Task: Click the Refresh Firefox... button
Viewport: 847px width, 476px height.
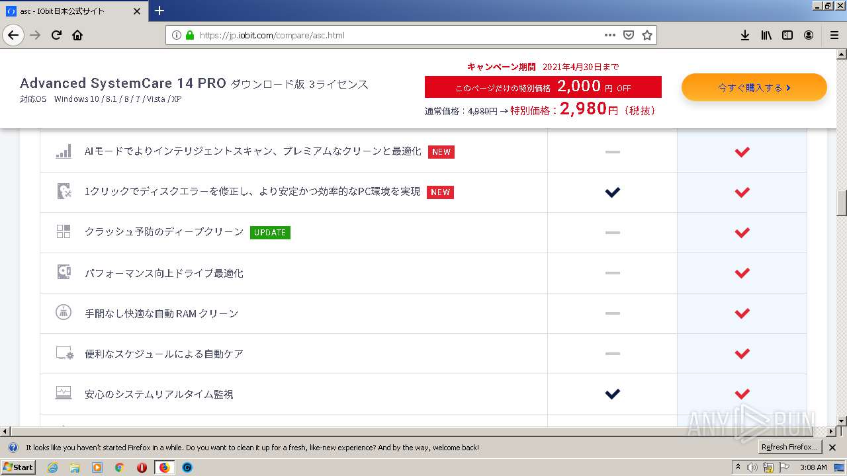Action: click(x=790, y=447)
